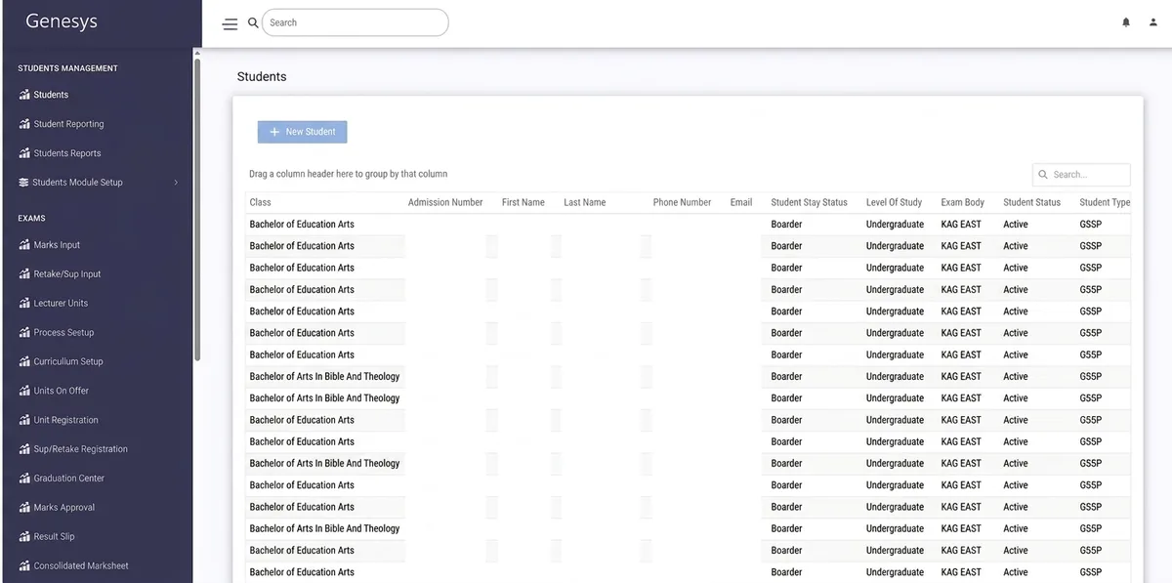This screenshot has height=583, width=1172.
Task: Click the Retake/Sup Input sidebar icon
Action: [x=24, y=274]
